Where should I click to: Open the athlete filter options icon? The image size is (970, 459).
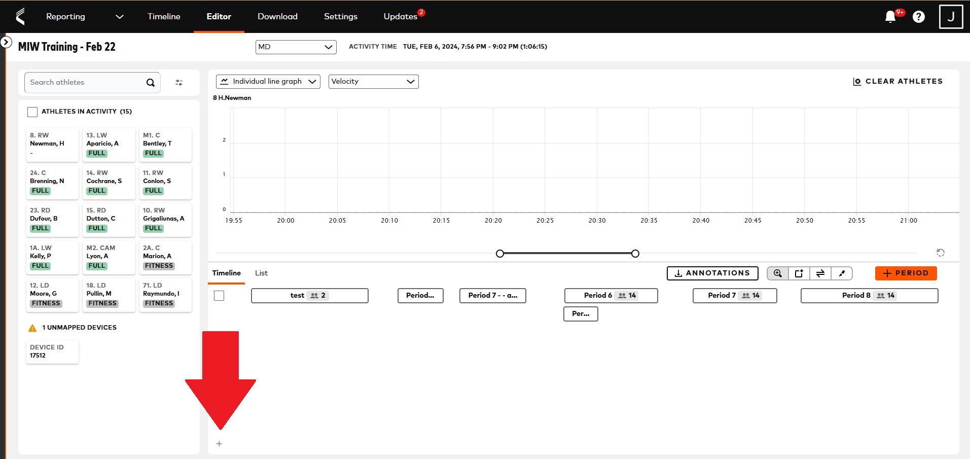pyautogui.click(x=178, y=82)
